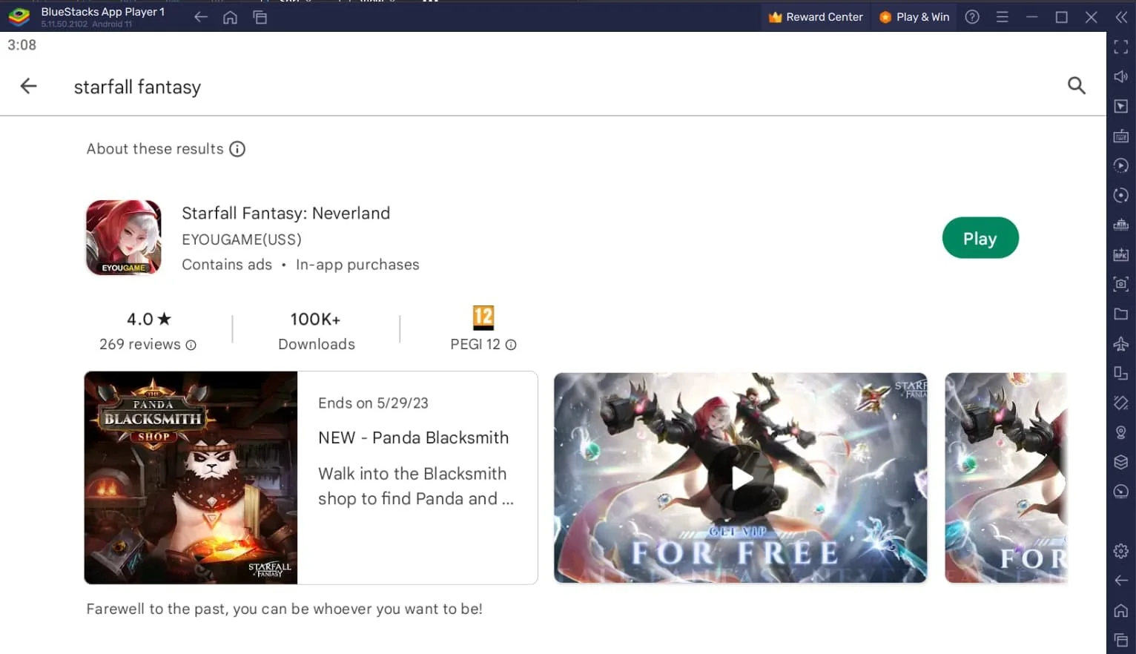Click the Farewell to the past description

coord(284,609)
